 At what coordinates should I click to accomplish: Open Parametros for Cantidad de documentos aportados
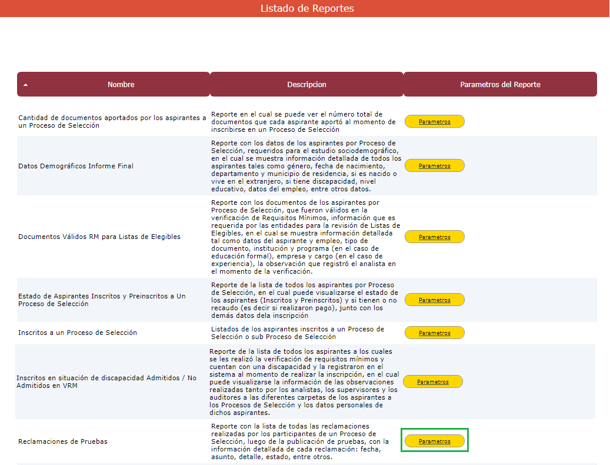click(435, 122)
